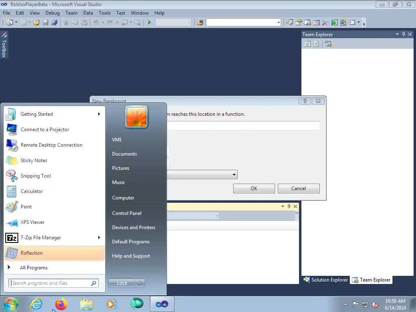416x312 pixels.
Task: Click the Extension Manager toolbar icon
Action: coord(343,23)
